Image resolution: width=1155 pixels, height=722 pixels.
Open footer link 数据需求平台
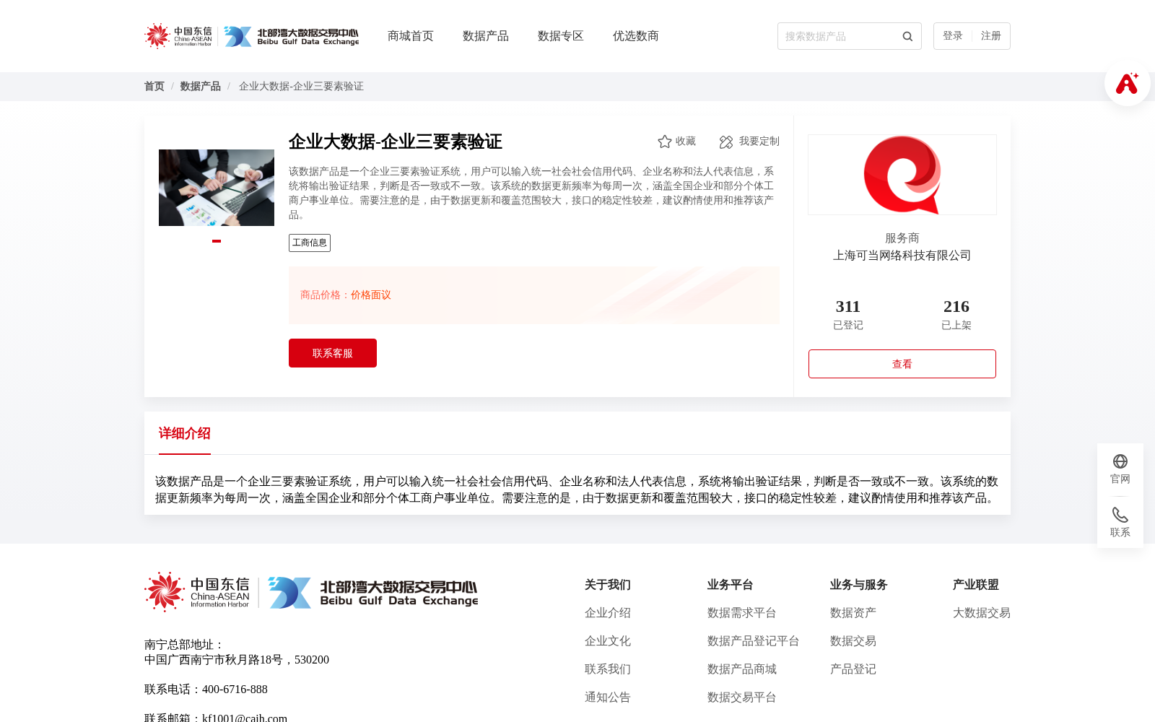click(742, 613)
